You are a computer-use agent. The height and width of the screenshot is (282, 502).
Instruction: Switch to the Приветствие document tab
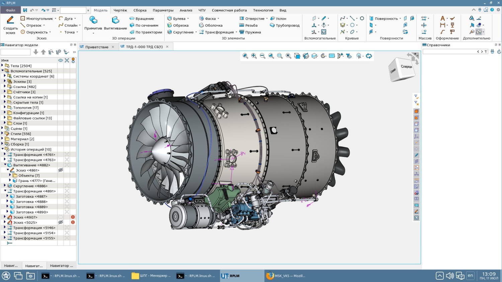(97, 47)
